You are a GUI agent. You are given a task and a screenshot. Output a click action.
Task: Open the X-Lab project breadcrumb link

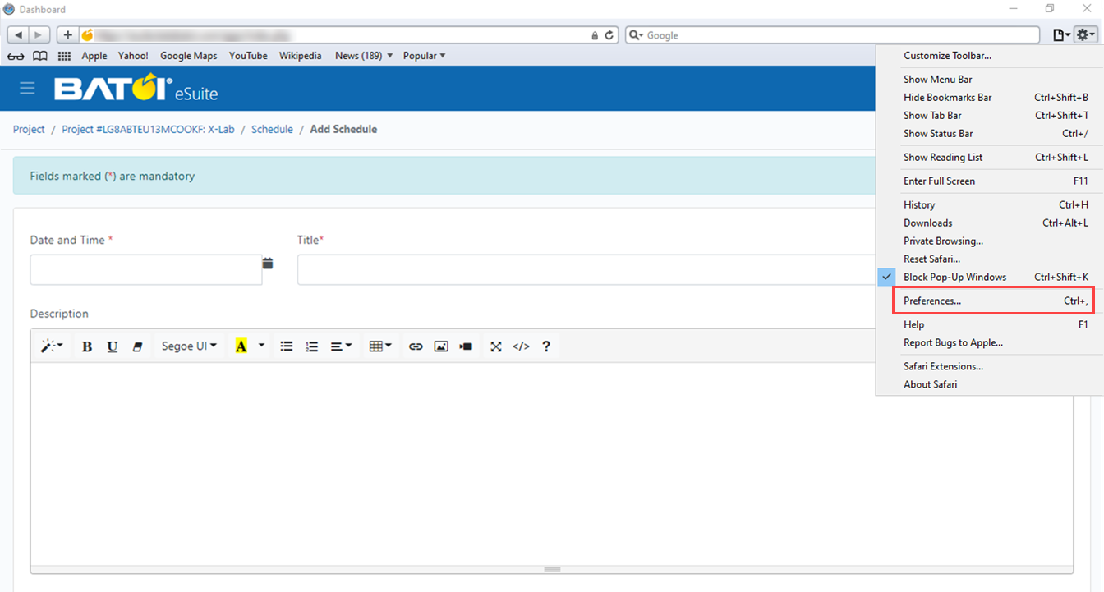click(x=148, y=129)
